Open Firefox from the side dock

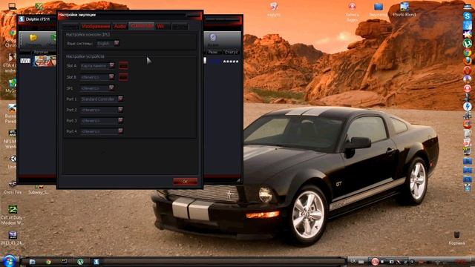[468, 61]
